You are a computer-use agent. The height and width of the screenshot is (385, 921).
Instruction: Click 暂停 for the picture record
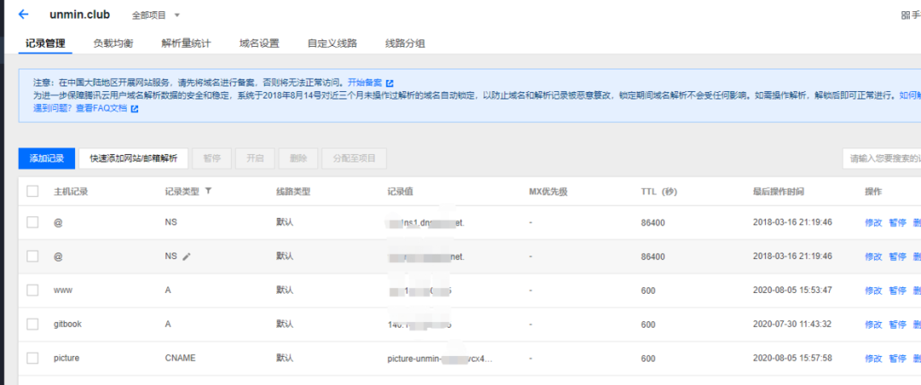[x=897, y=358]
